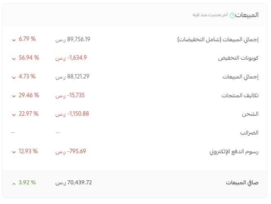Click the الشحن row label
271x204 pixels.
coord(250,114)
